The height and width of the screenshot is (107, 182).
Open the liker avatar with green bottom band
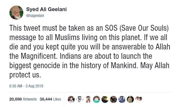pyautogui.click(x=97, y=99)
